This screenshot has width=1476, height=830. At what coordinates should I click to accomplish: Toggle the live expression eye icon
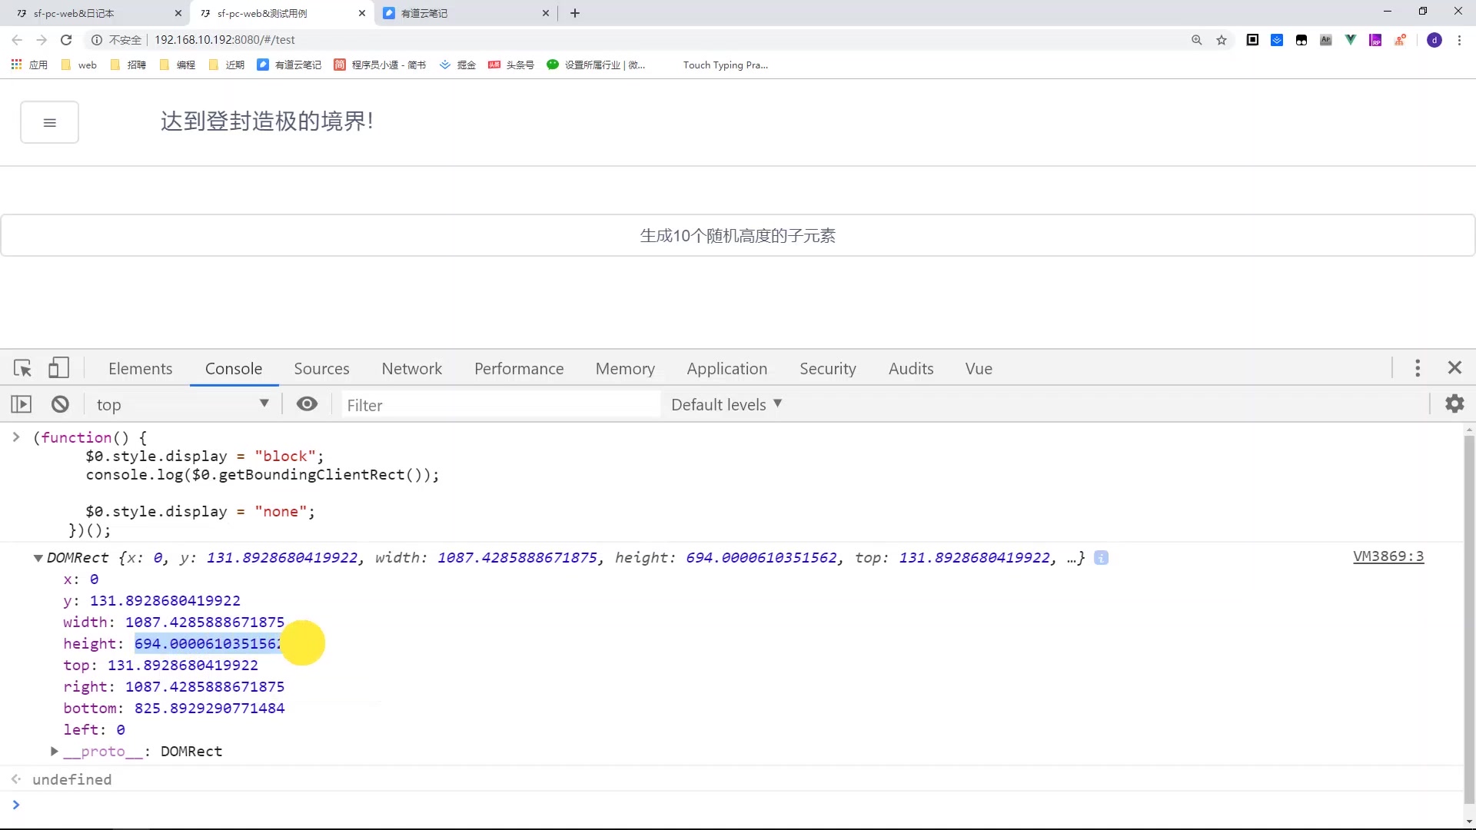pos(307,403)
